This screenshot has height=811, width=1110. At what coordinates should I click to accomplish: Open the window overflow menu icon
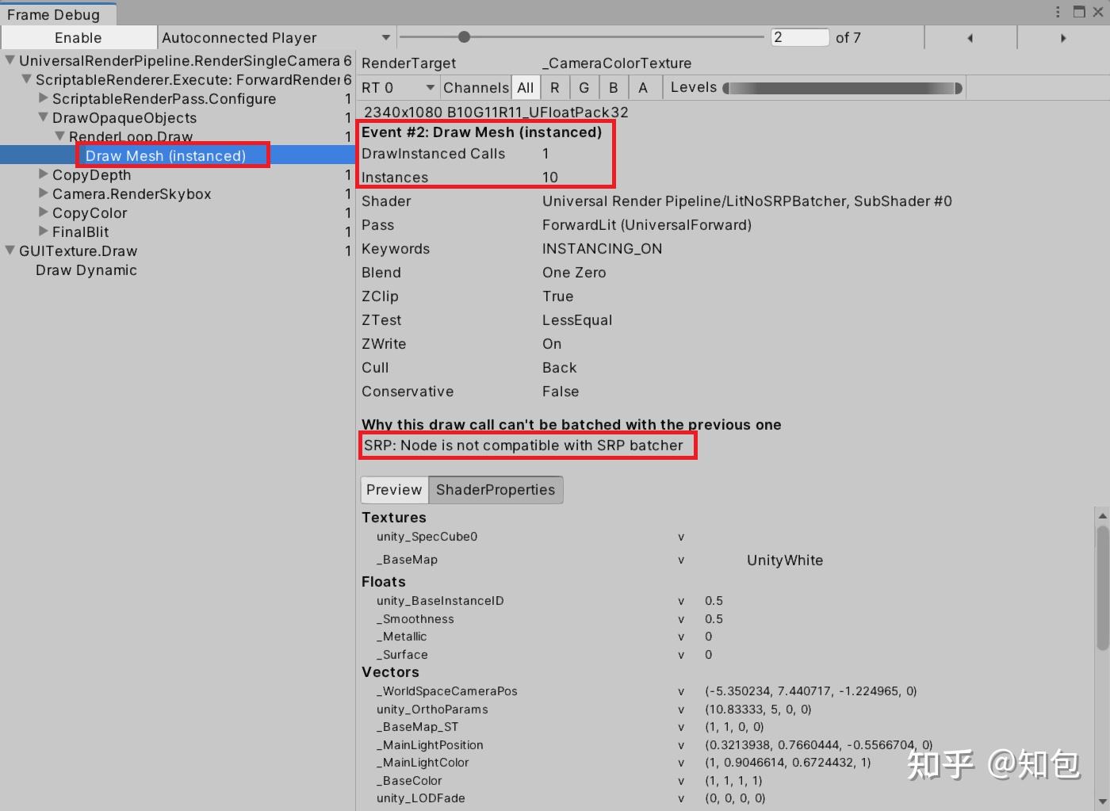[x=1058, y=11]
